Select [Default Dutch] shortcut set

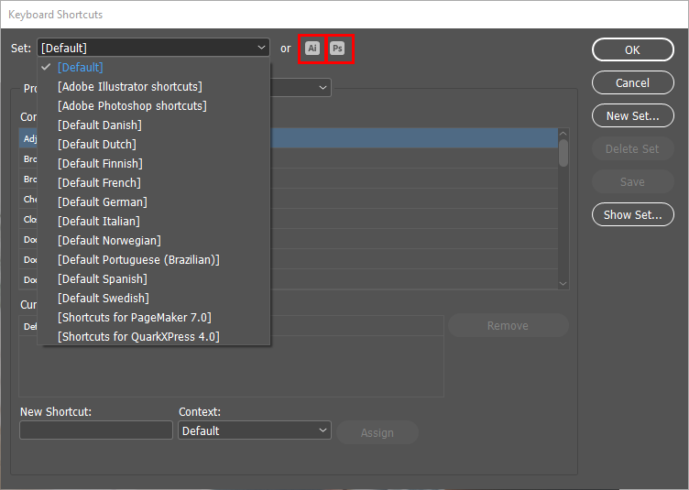(154, 145)
